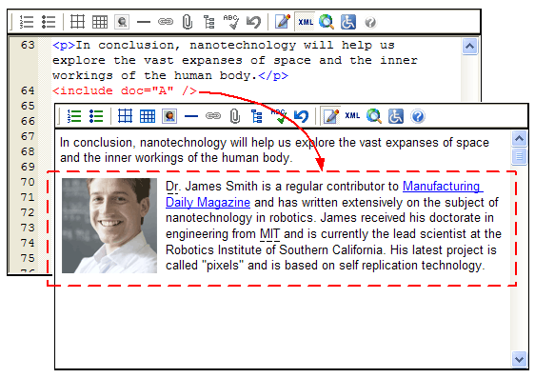This screenshot has height=378, width=535.
Task: Click green numbered list icon in front editor
Action: coord(74,116)
